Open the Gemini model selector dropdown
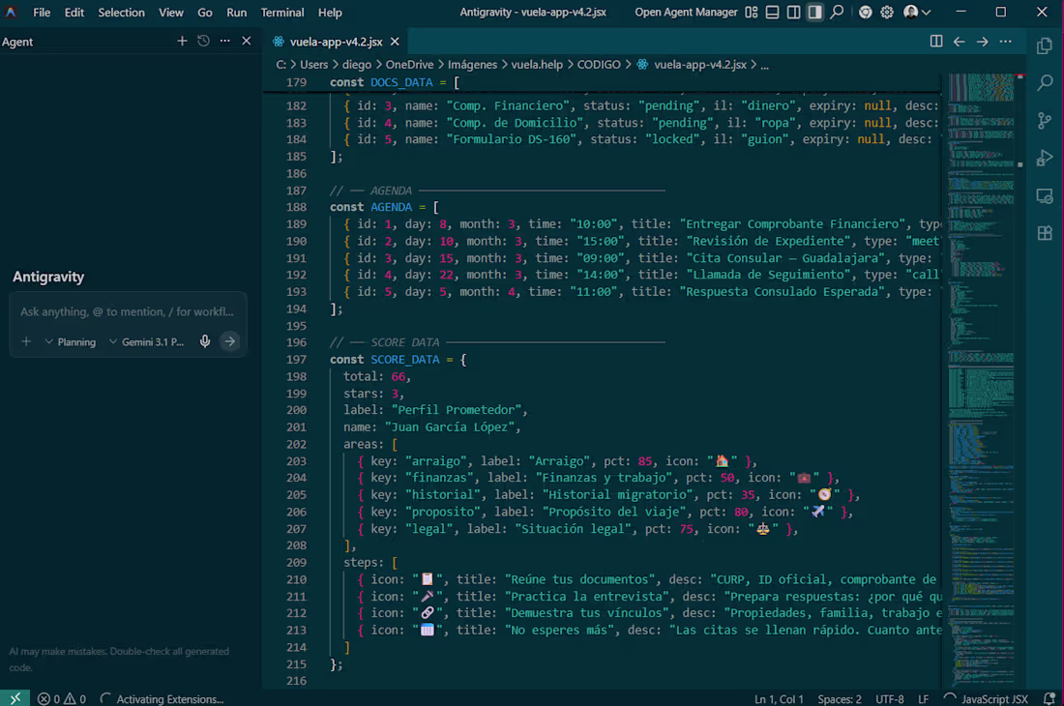The height and width of the screenshot is (706, 1064). coord(145,341)
